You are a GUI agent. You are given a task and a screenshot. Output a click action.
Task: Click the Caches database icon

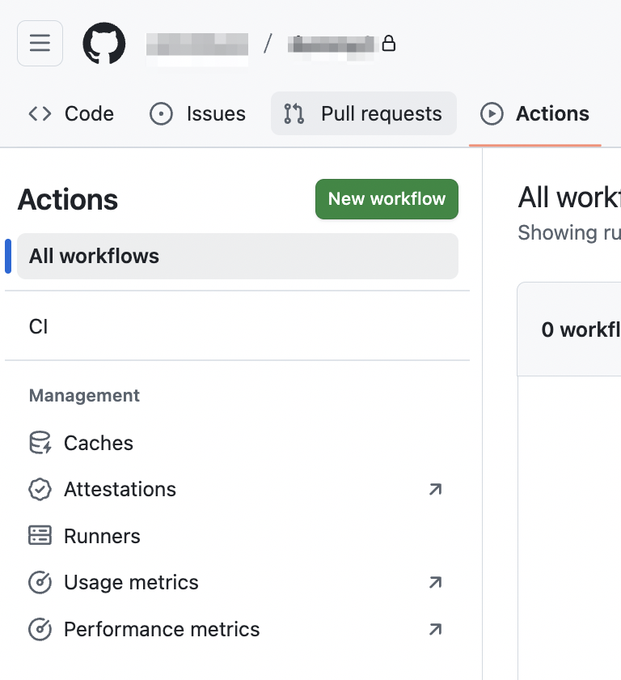40,443
